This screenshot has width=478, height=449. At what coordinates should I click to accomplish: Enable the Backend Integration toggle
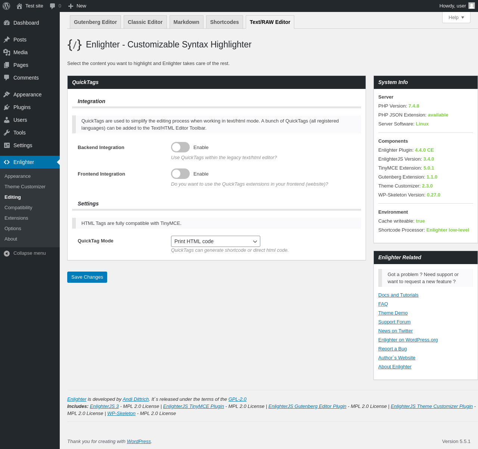pos(180,147)
